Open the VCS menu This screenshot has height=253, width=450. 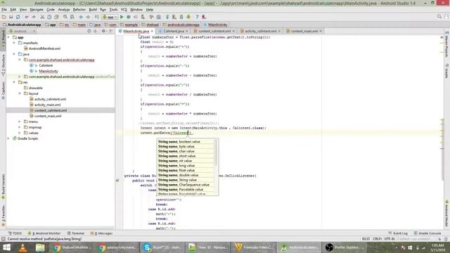(124, 9)
